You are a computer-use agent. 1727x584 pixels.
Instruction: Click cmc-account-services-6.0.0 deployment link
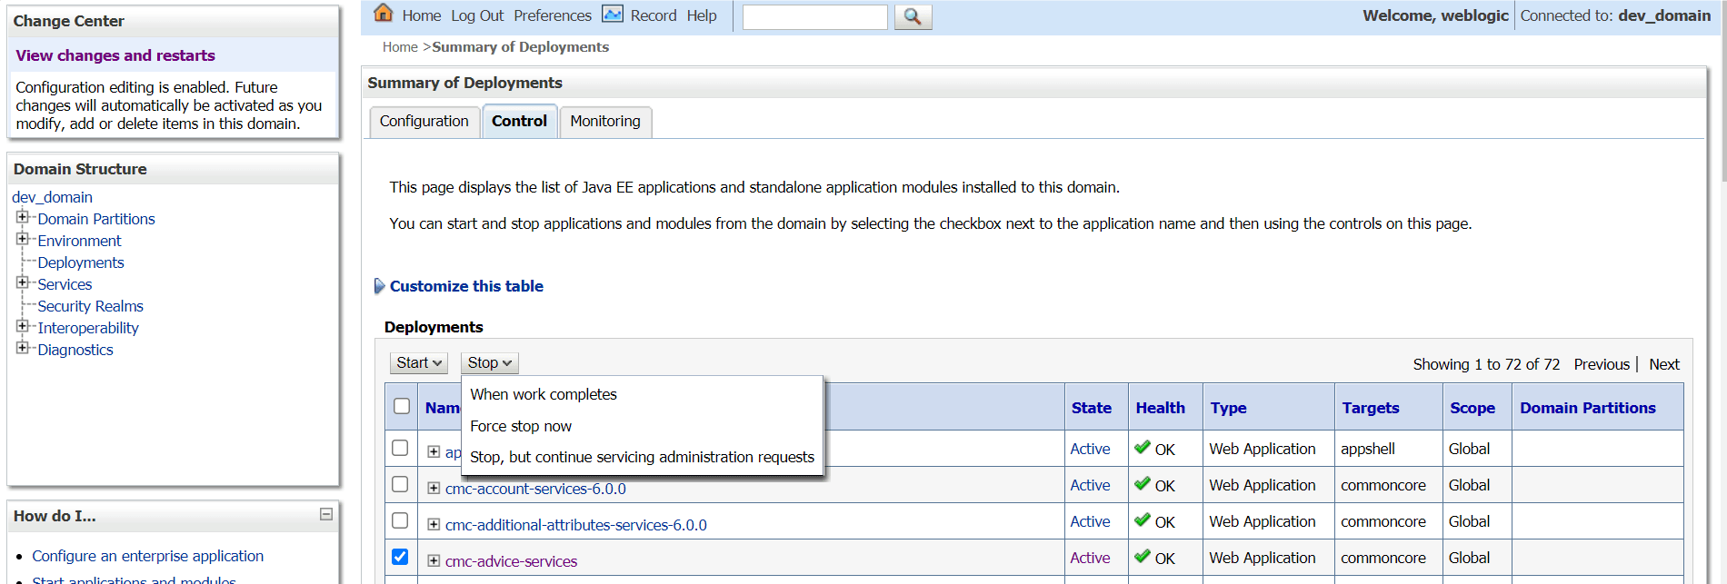click(535, 489)
